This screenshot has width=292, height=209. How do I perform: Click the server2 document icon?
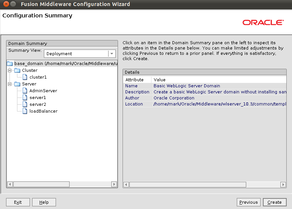tap(25, 104)
